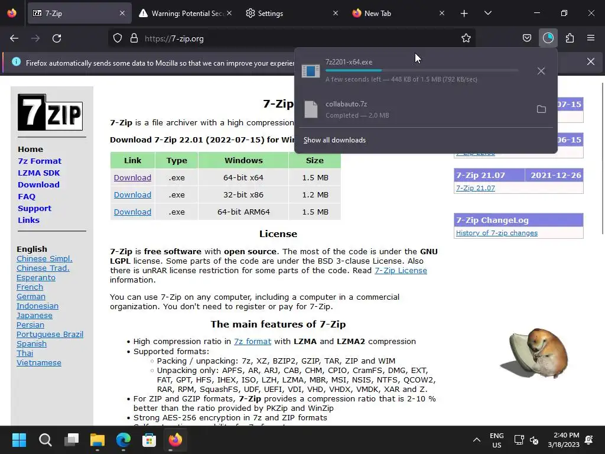
Task: Save page to Pocket
Action: [526, 38]
